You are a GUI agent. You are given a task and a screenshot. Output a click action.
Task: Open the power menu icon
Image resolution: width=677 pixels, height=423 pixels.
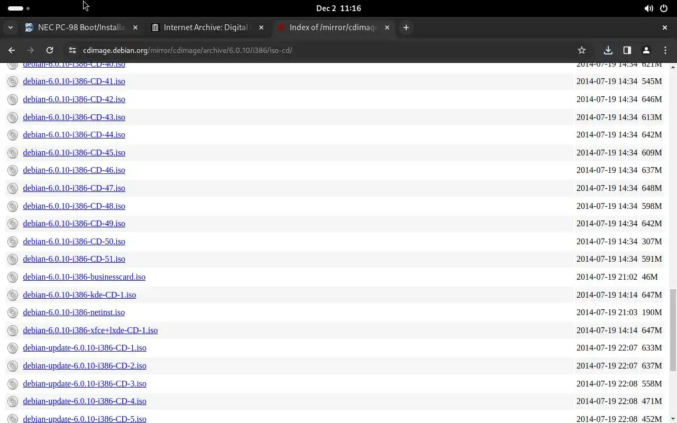tap(664, 8)
